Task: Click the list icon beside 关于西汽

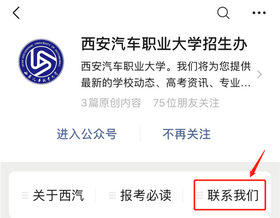Action: coord(25,195)
